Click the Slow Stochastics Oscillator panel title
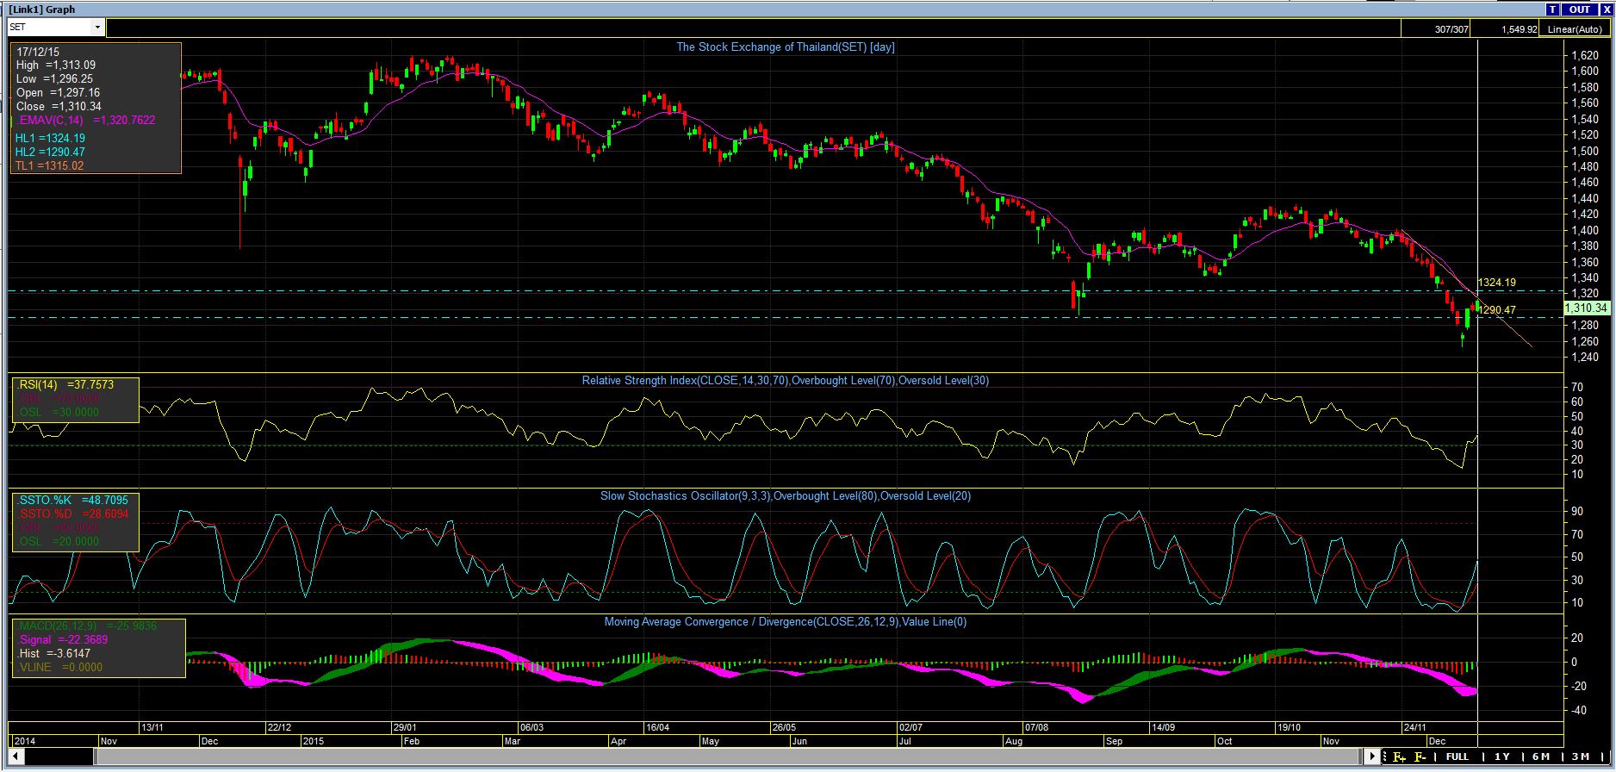1616x772 pixels. (785, 496)
